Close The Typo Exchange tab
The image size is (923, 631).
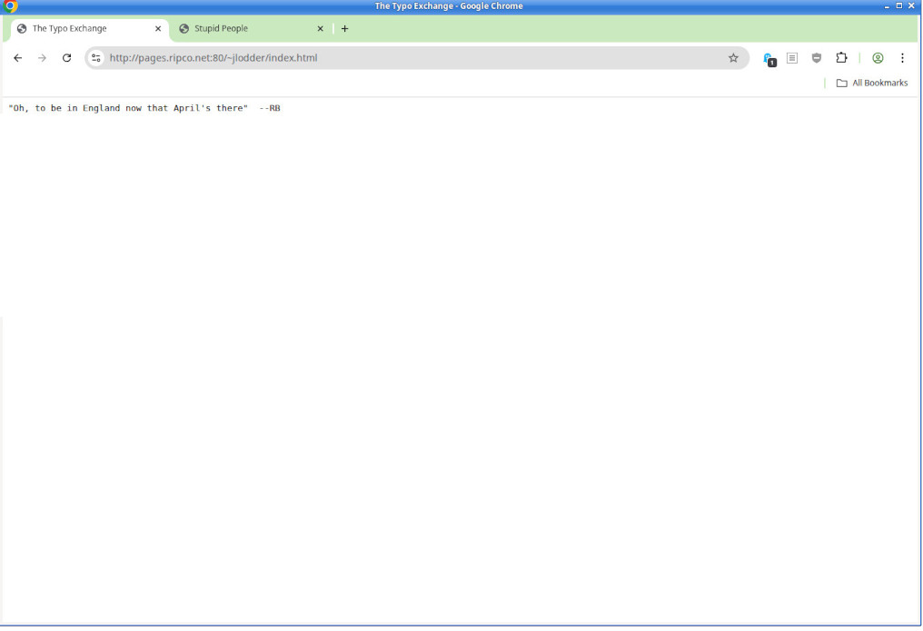(158, 29)
